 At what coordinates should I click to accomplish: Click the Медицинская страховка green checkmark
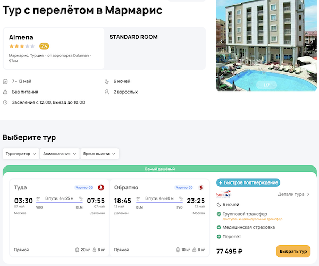coord(219,227)
